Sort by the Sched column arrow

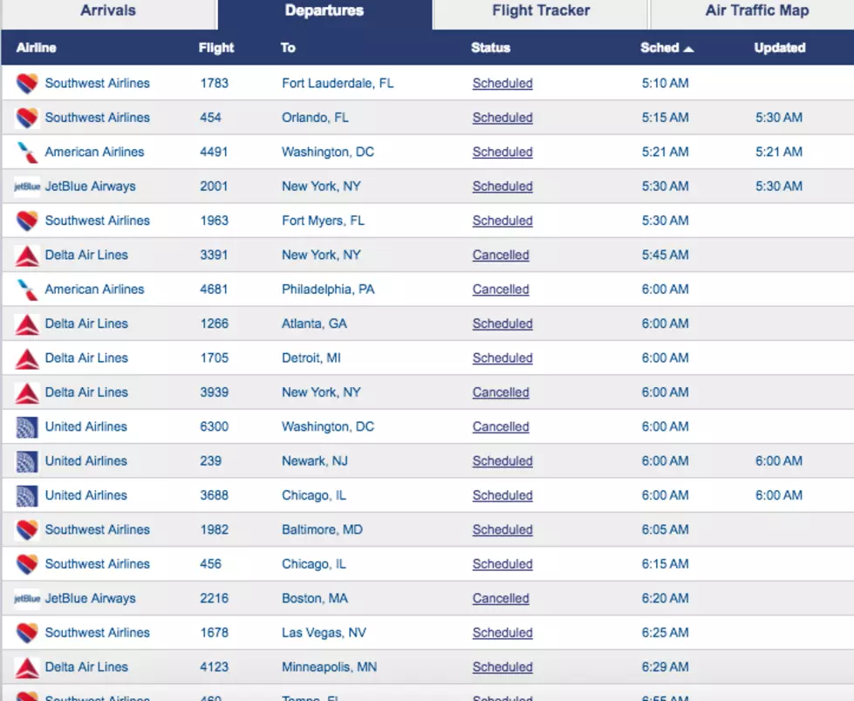pyautogui.click(x=688, y=49)
